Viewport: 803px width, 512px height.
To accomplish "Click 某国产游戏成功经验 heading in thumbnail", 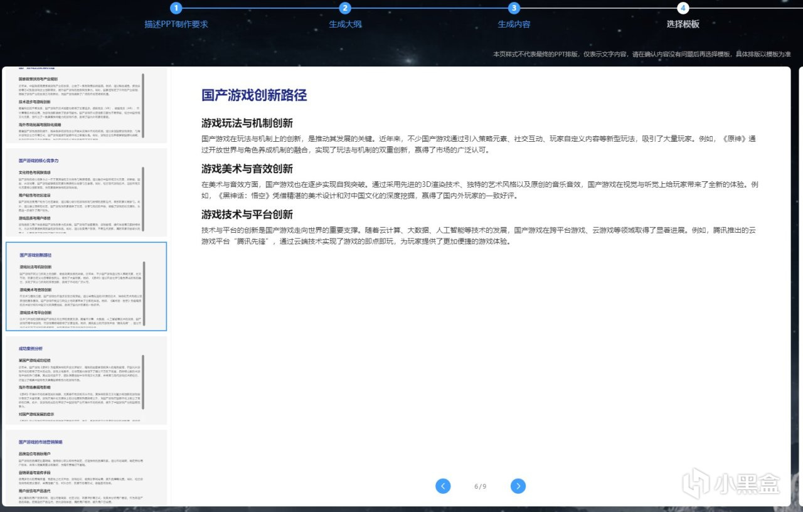I will [x=35, y=360].
